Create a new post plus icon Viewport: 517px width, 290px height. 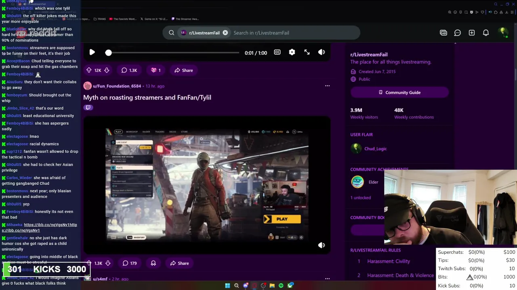472,33
